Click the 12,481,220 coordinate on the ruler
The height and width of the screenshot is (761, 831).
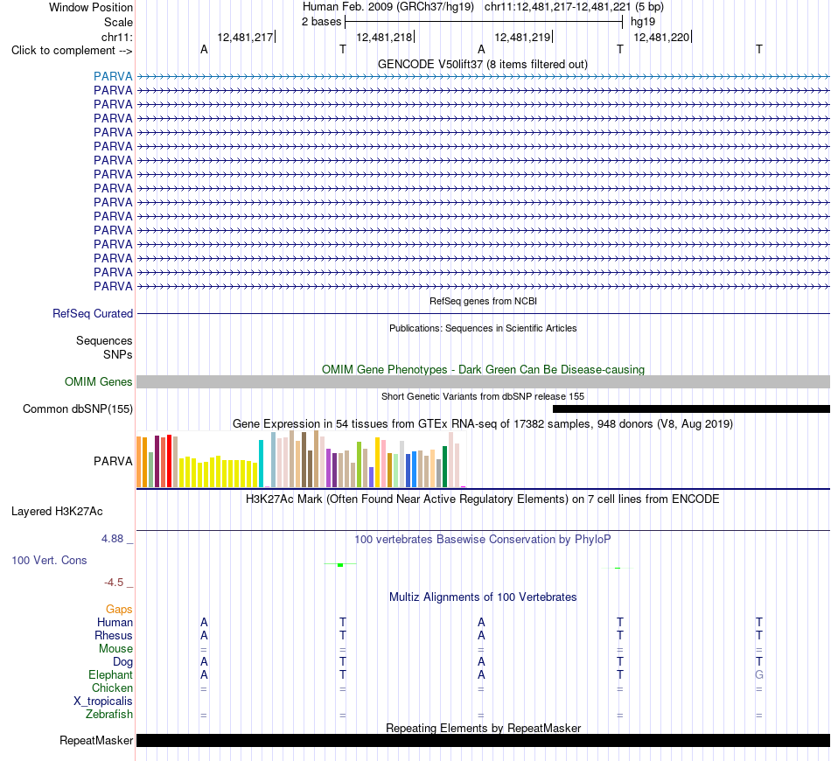661,37
